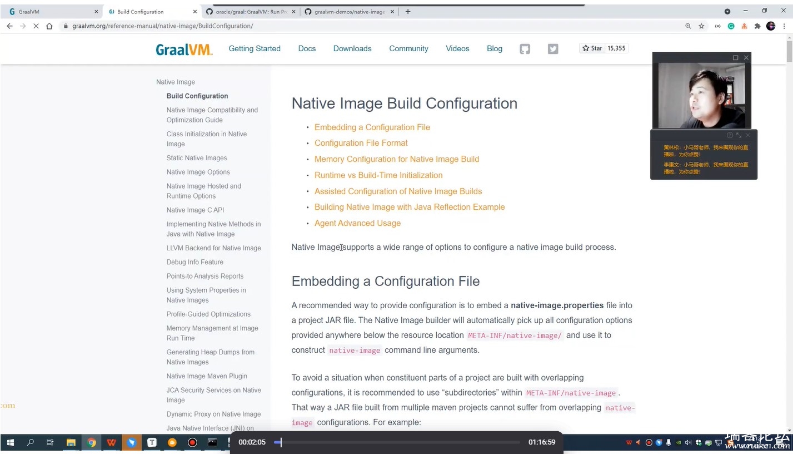Switch to Chrome on the taskbar
Viewport: 793px width, 454px height.
tap(92, 443)
